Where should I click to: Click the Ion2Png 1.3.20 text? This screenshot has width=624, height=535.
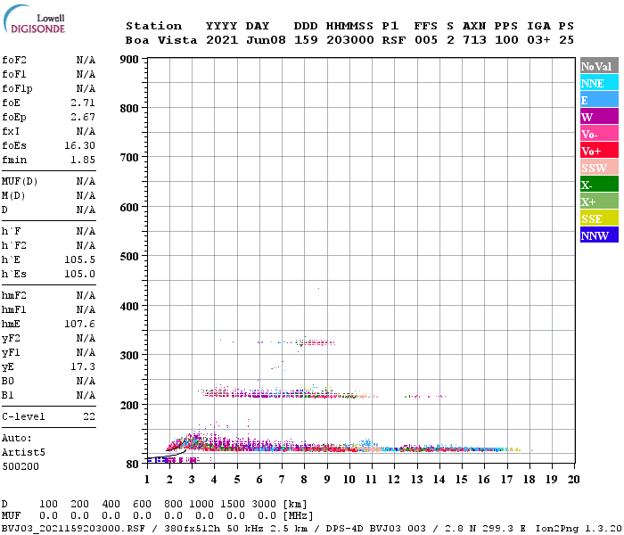[x=579, y=529]
